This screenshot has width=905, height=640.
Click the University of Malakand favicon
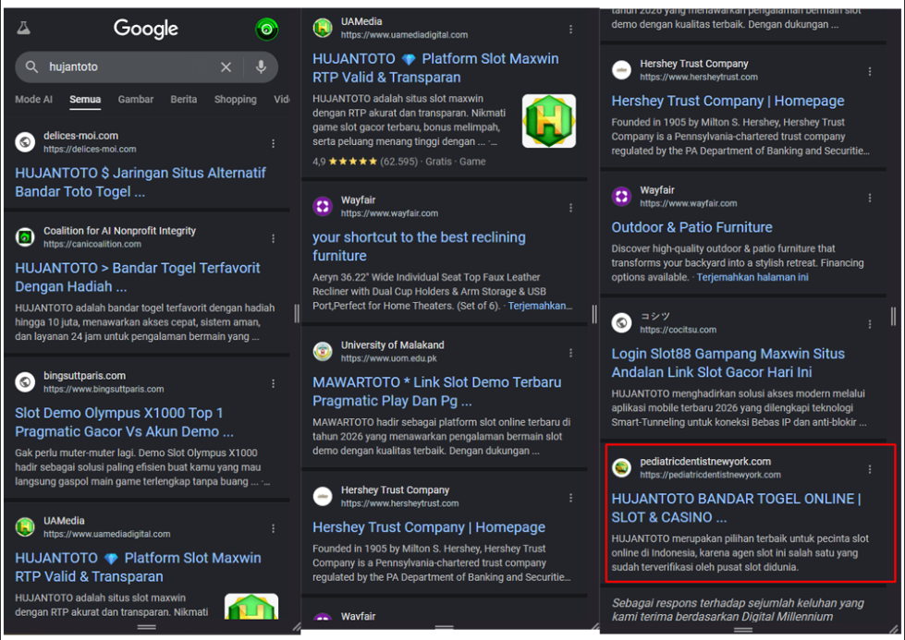point(323,352)
